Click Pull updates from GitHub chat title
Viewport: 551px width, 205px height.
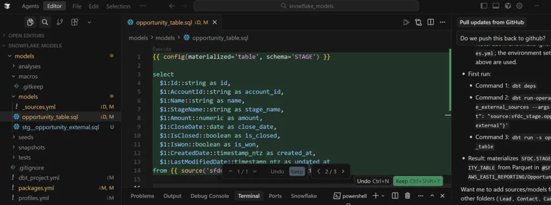[x=492, y=23]
